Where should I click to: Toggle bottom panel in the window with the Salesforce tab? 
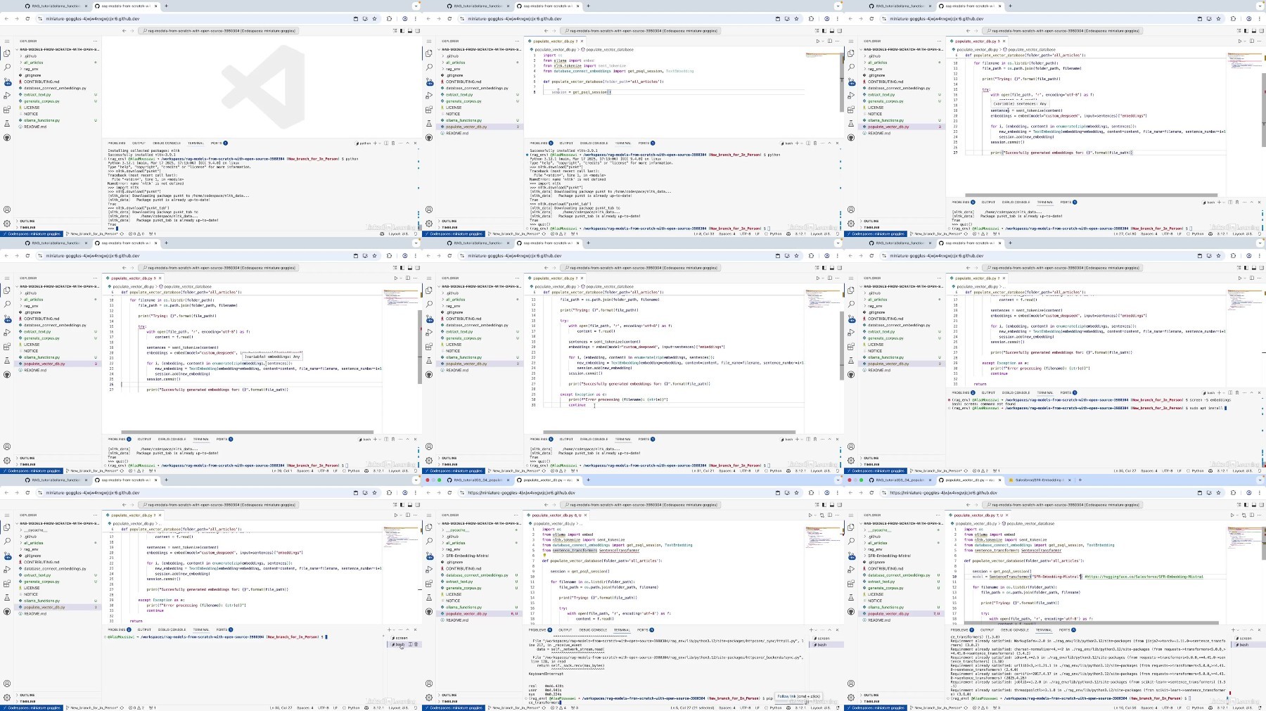click(x=1253, y=504)
